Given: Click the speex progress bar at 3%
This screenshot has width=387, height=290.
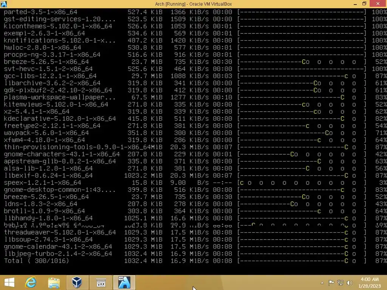Looking at the screenshot, I should pyautogui.click(x=302, y=183).
